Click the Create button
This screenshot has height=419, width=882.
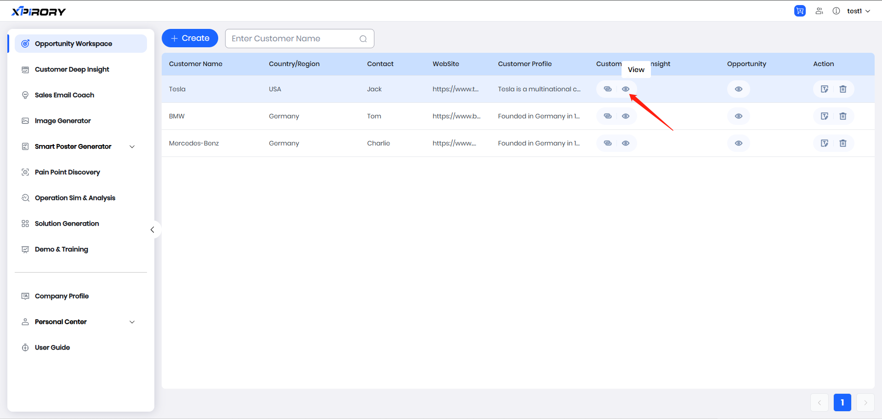point(190,38)
